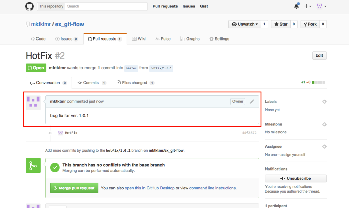Switch to the Issues tab
The height and width of the screenshot is (208, 349).
coord(66,39)
